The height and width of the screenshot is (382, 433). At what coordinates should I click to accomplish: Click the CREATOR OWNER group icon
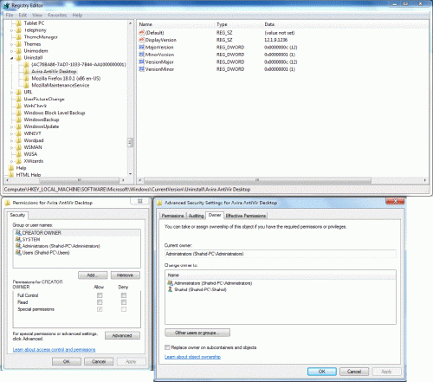click(18, 233)
